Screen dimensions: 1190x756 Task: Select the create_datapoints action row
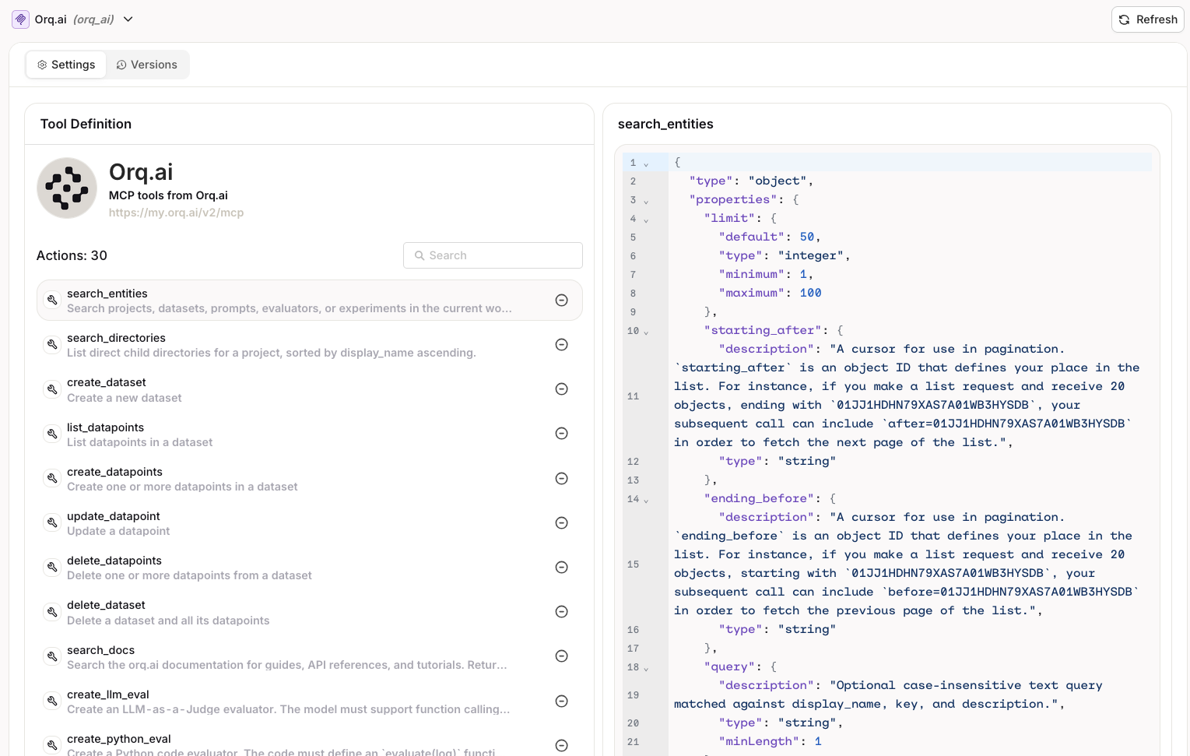click(x=310, y=479)
